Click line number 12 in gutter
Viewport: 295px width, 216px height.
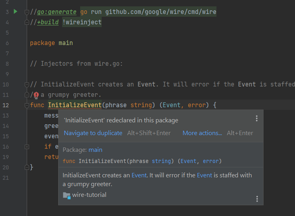coord(6,105)
